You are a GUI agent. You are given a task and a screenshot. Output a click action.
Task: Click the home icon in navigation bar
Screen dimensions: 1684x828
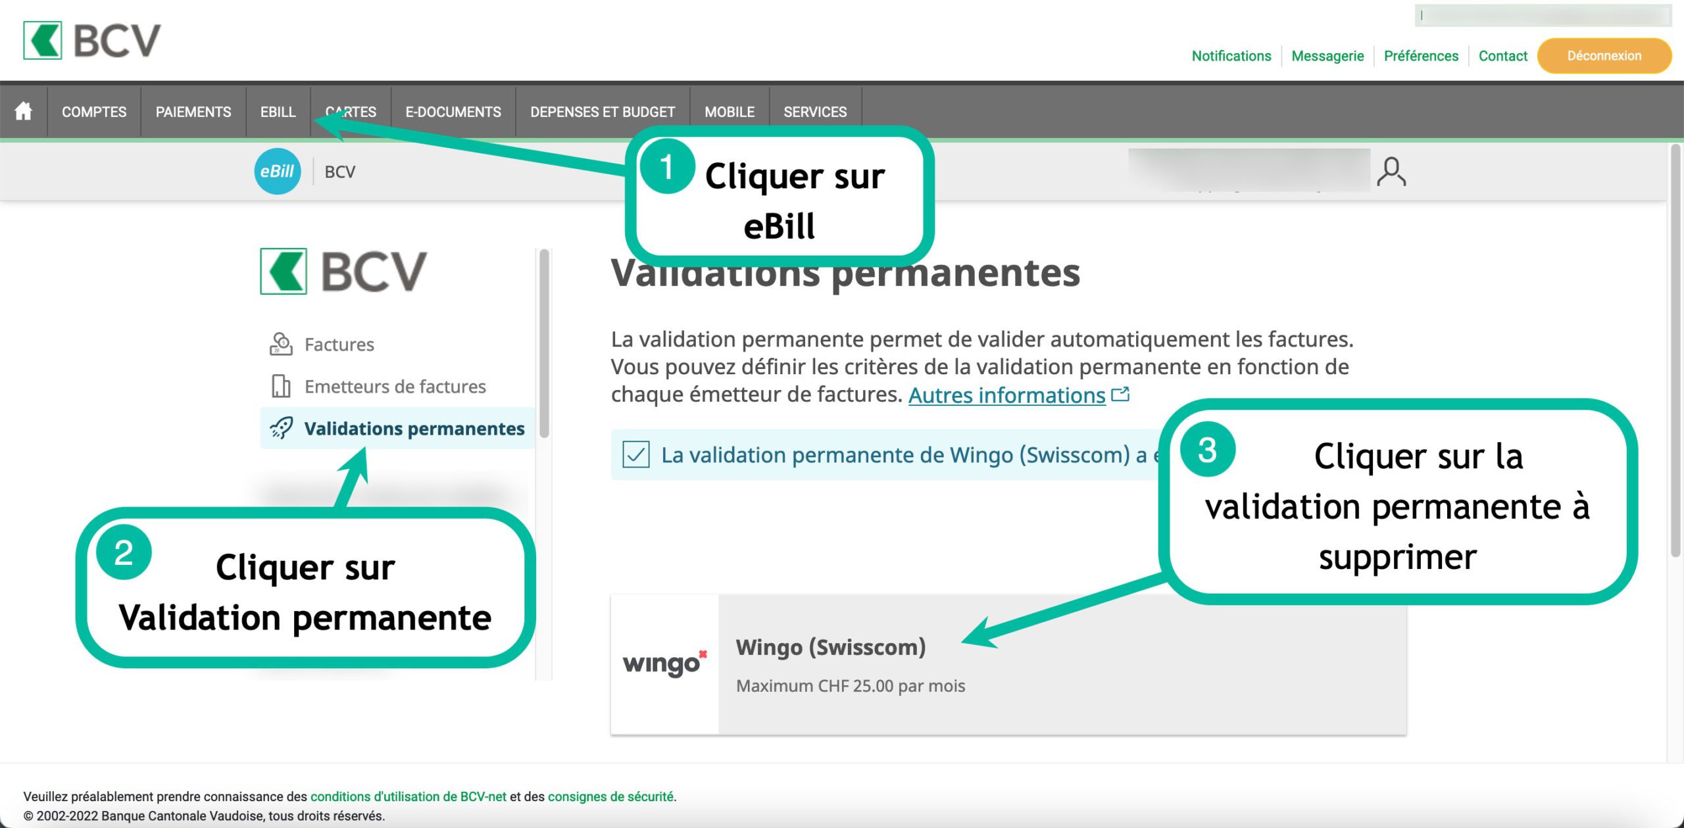click(x=24, y=111)
